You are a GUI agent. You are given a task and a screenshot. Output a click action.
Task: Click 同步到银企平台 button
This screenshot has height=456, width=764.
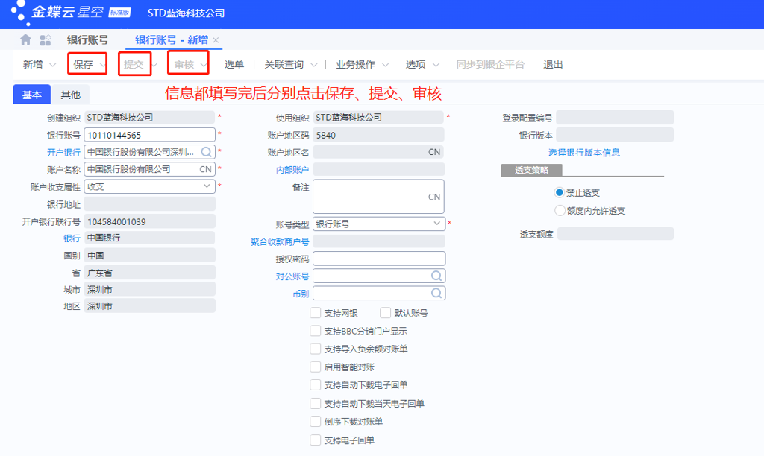click(x=490, y=64)
